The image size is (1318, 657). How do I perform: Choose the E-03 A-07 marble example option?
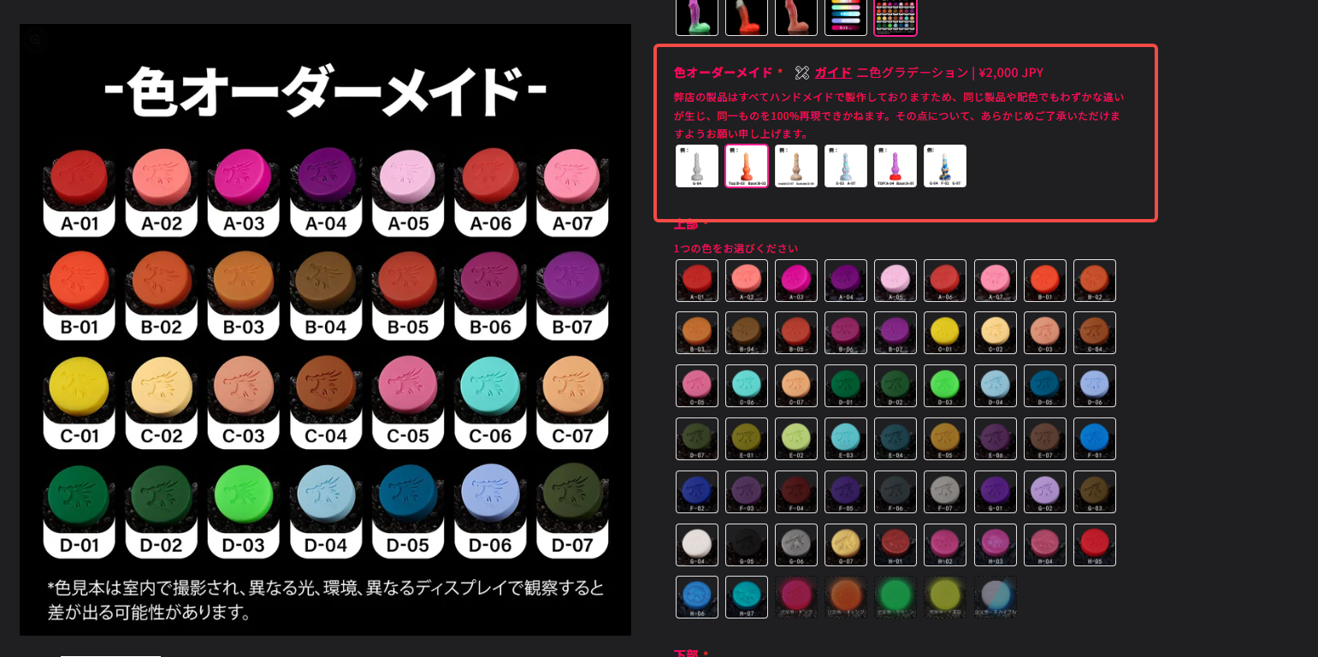pos(845,166)
